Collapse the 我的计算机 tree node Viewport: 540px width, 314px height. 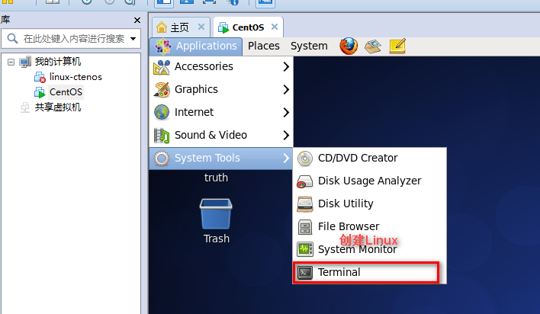click(x=11, y=62)
